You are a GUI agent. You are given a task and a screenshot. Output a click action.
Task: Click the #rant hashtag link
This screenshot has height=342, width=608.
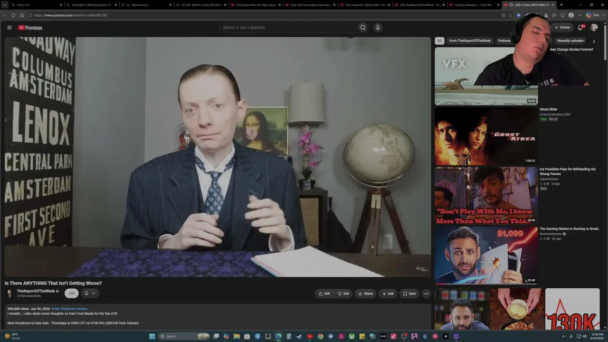55,309
